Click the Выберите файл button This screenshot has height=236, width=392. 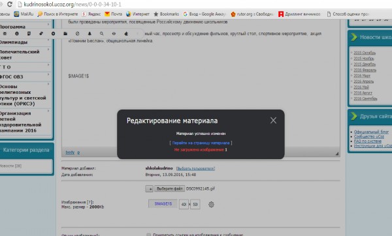tap(169, 188)
